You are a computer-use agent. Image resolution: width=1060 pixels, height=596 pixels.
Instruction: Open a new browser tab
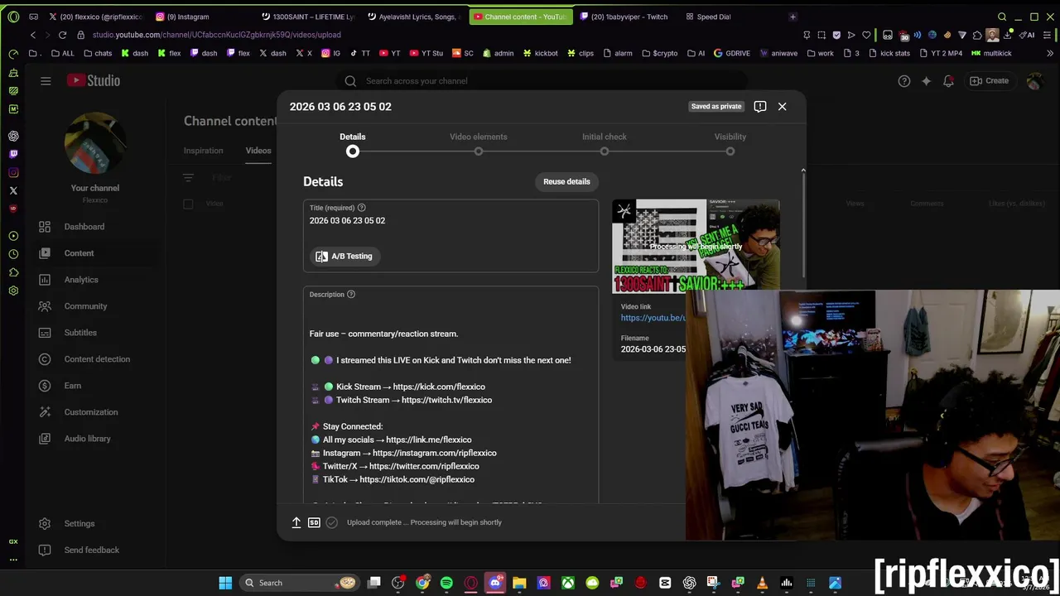(x=793, y=17)
